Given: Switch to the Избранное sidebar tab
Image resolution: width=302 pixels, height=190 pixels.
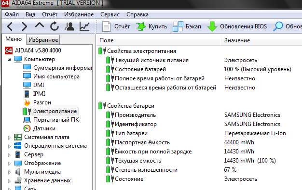Looking at the screenshot, I should tap(43, 40).
